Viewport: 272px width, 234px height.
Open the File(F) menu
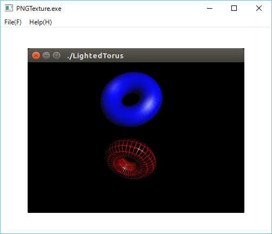point(13,22)
